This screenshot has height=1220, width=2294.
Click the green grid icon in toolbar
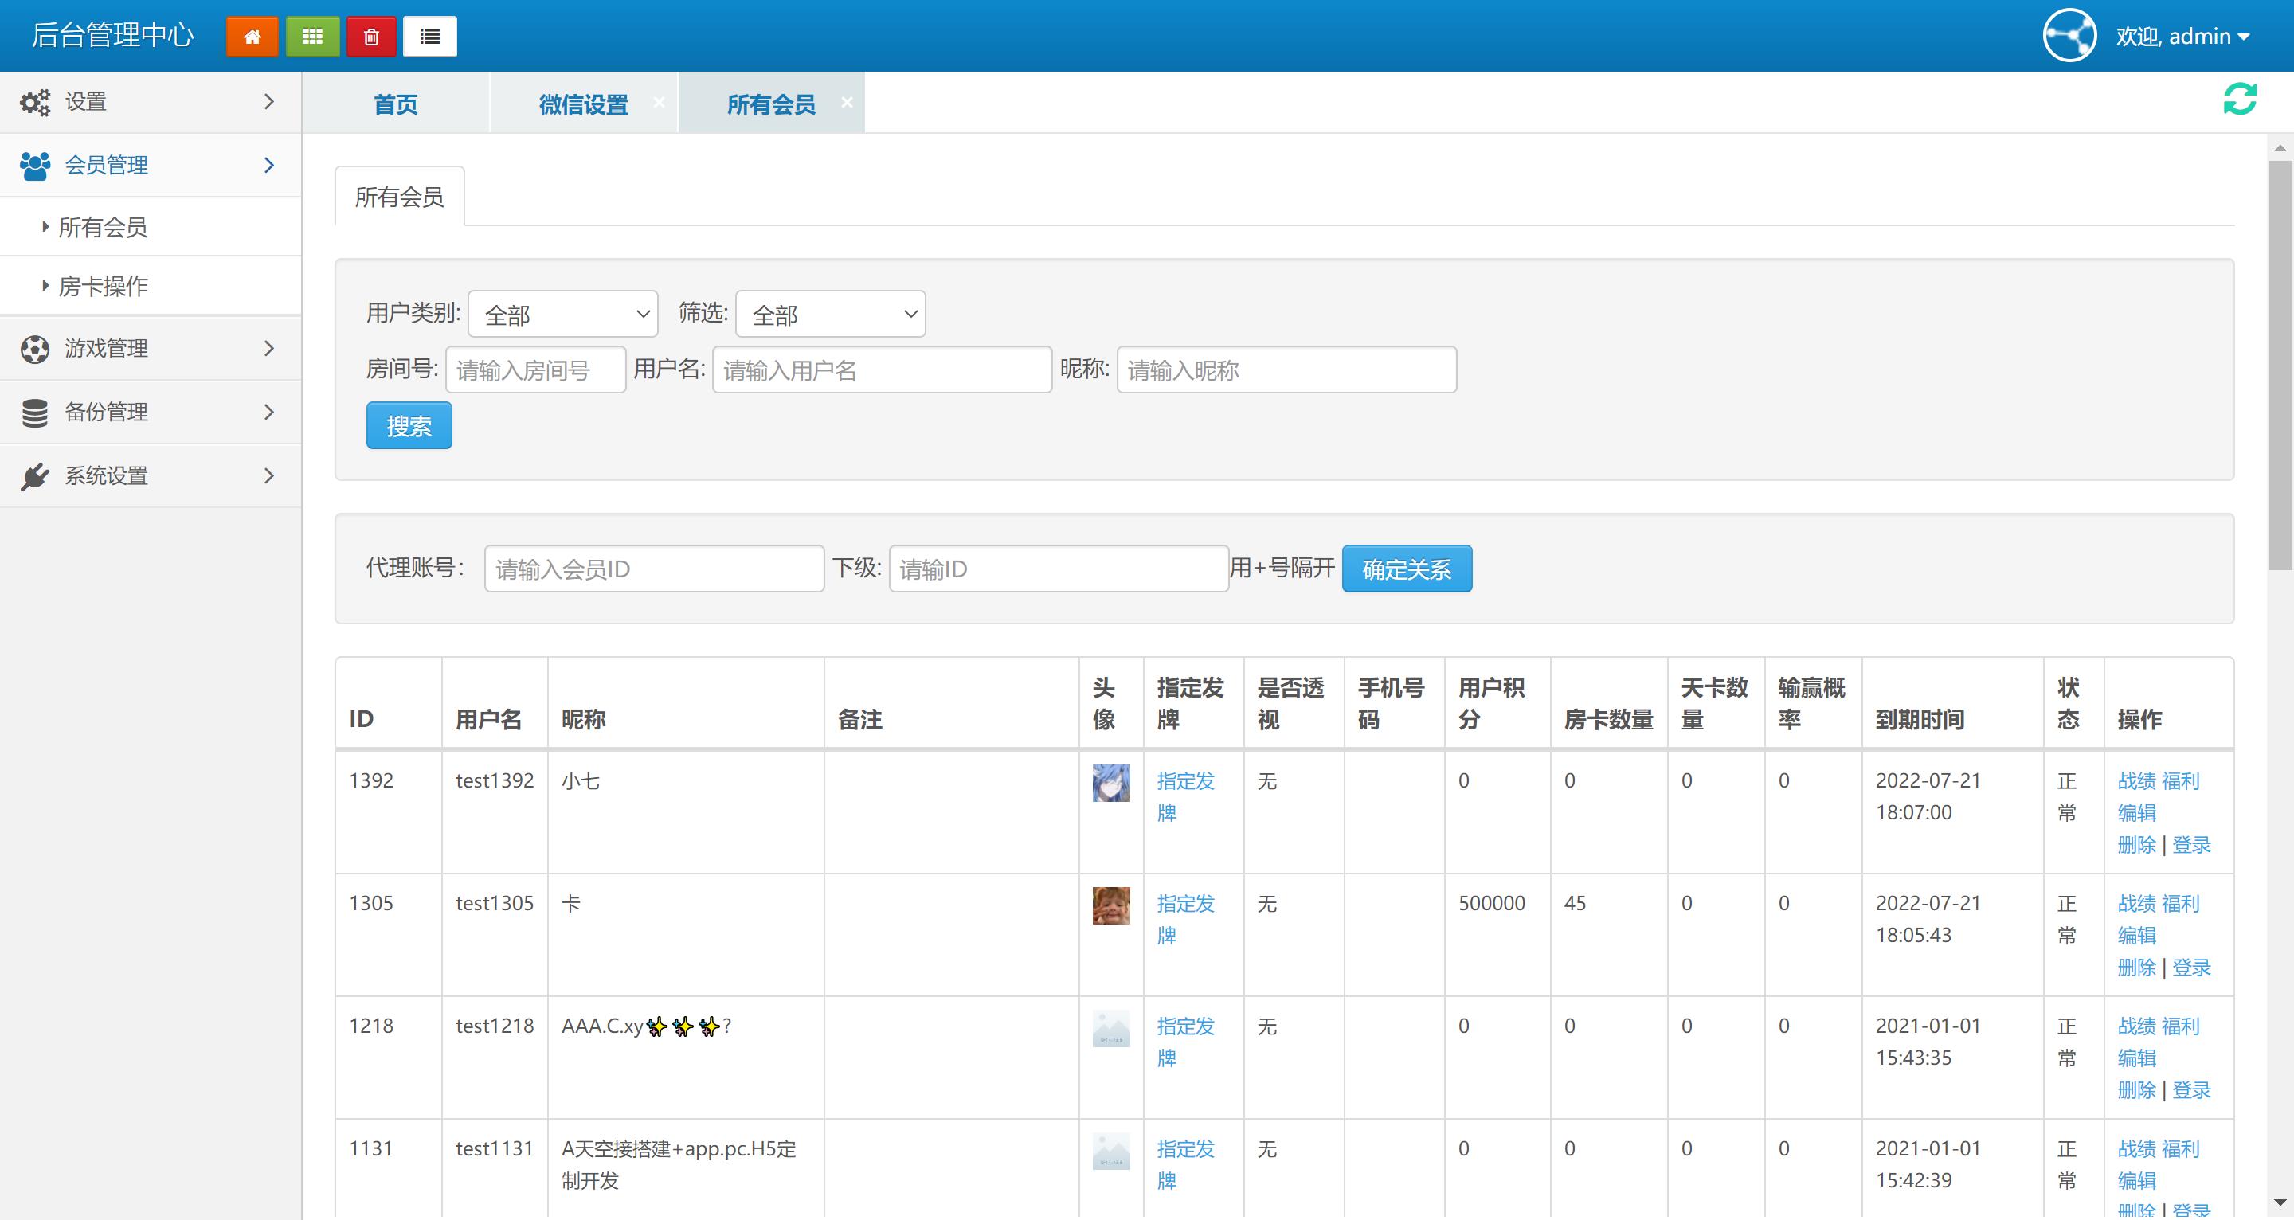311,37
